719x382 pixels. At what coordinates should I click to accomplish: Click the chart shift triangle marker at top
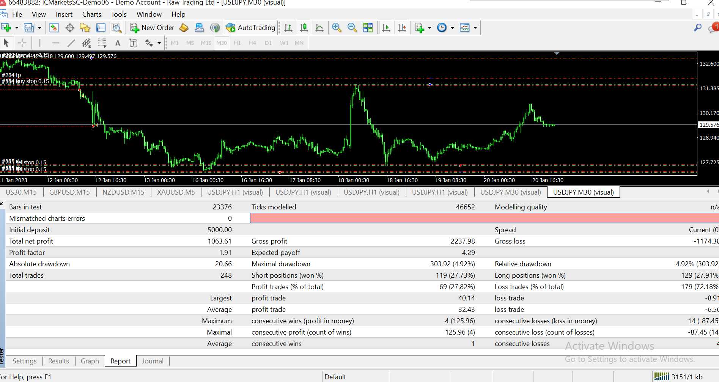557,53
